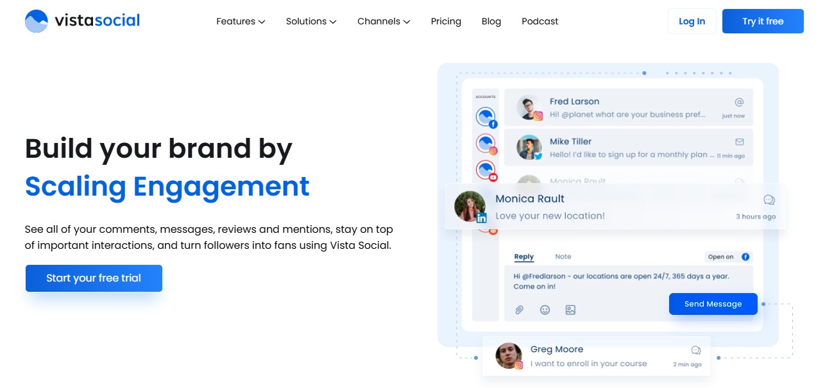Open the Pricing page
The width and height of the screenshot is (825, 388).
(446, 21)
